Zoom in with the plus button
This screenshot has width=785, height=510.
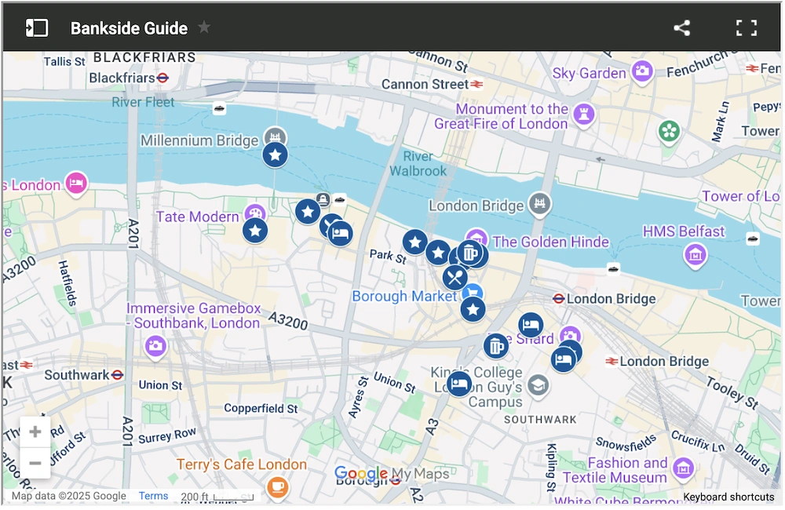click(35, 432)
